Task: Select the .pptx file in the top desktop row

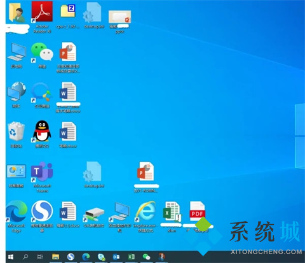Action: click(x=119, y=17)
